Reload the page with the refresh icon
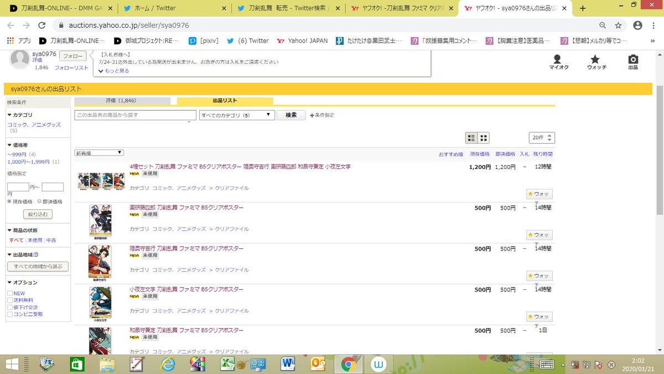664x374 pixels. (43, 25)
